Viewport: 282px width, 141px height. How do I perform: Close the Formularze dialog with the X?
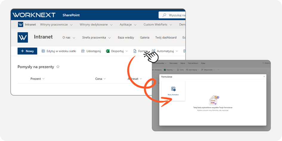264,76
